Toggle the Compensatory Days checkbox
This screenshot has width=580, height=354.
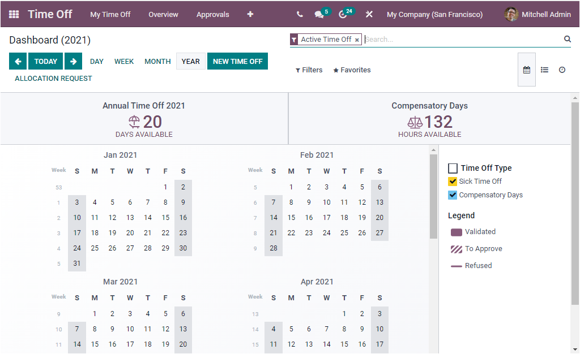tap(453, 195)
